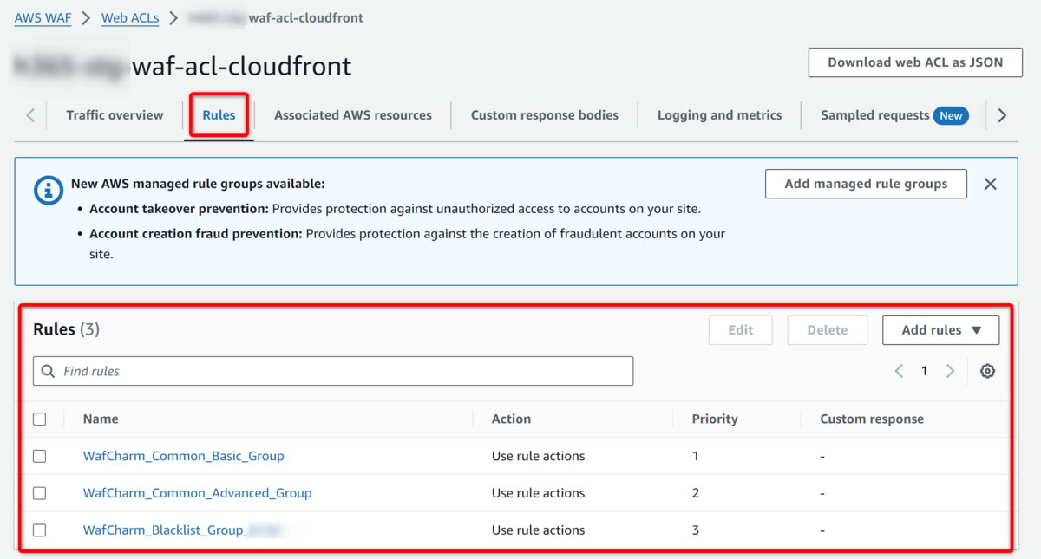Expand the Add rules dropdown
Viewport: 1041px width, 559px height.
pos(940,330)
